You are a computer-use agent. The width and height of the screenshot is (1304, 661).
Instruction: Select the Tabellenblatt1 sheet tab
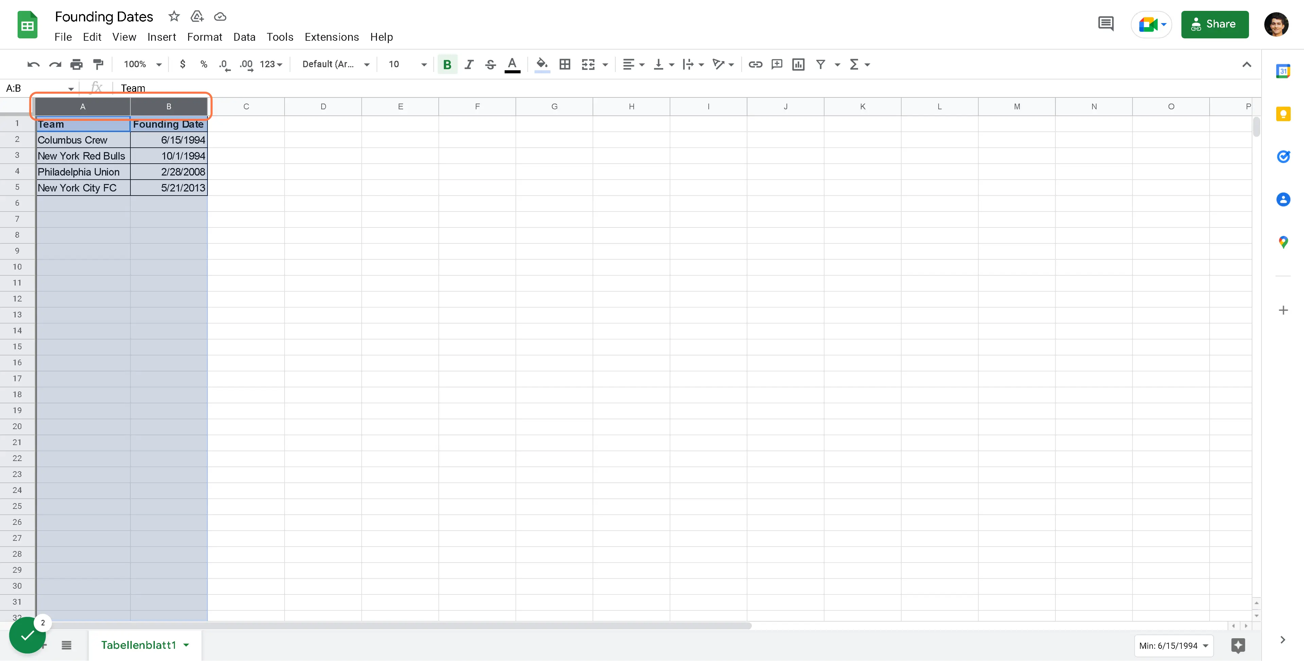coord(145,645)
